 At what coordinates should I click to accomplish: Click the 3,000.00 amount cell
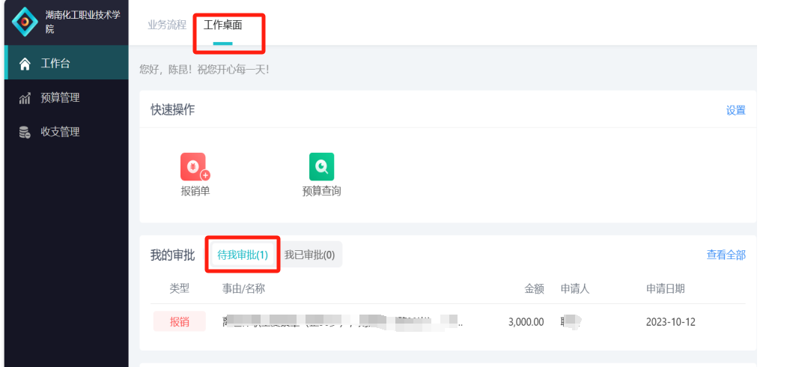point(526,322)
